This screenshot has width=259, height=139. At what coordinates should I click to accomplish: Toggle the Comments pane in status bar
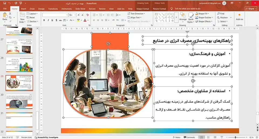tap(189, 137)
